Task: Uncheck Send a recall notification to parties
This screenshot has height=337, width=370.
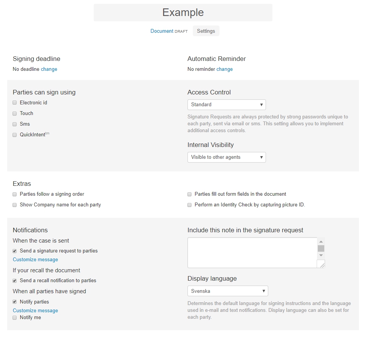Action: [x=14, y=281]
